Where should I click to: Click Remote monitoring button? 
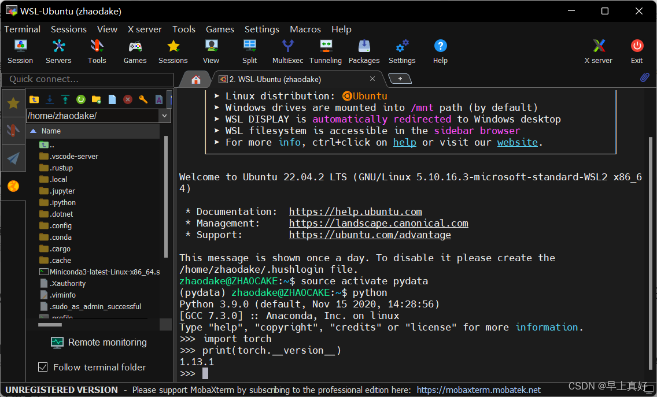click(x=99, y=343)
